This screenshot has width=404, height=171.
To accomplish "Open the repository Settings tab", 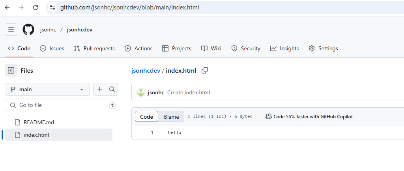I will pos(323,48).
